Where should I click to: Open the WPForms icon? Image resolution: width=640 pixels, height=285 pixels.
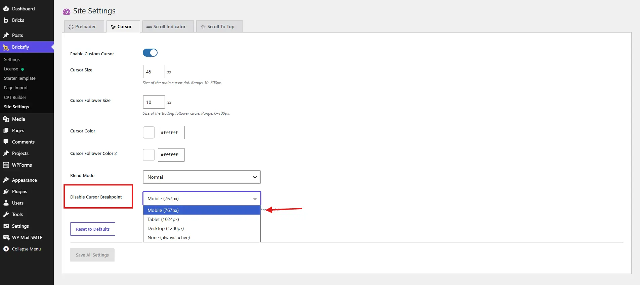[6, 165]
